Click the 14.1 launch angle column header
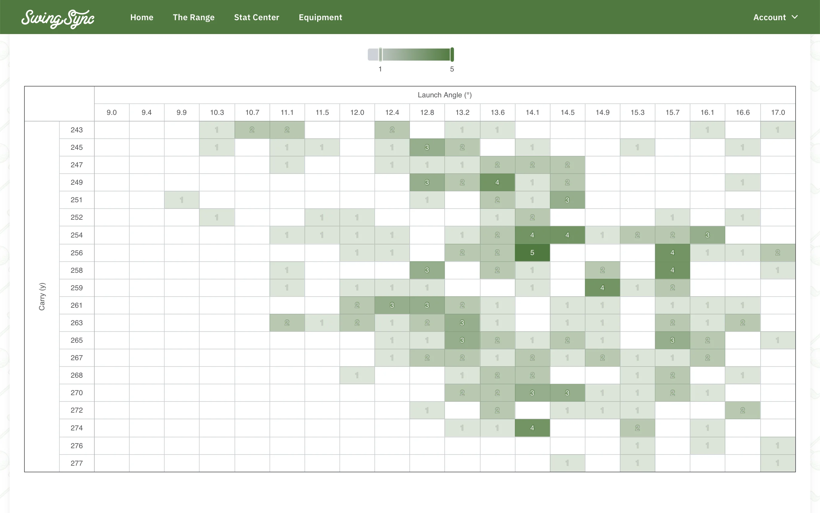This screenshot has height=513, width=820. [532, 112]
